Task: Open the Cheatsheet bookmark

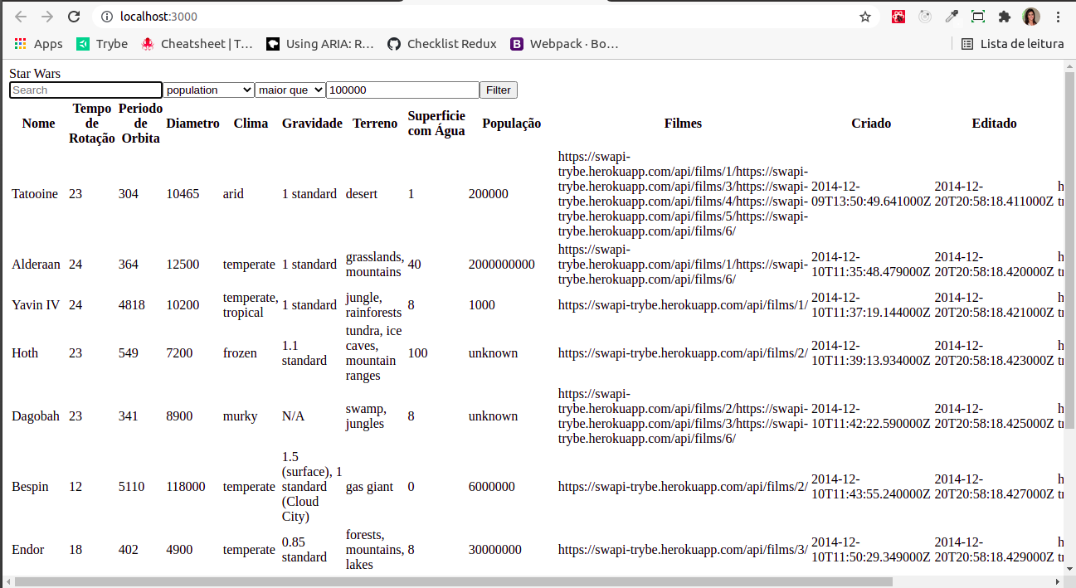Action: click(x=197, y=44)
